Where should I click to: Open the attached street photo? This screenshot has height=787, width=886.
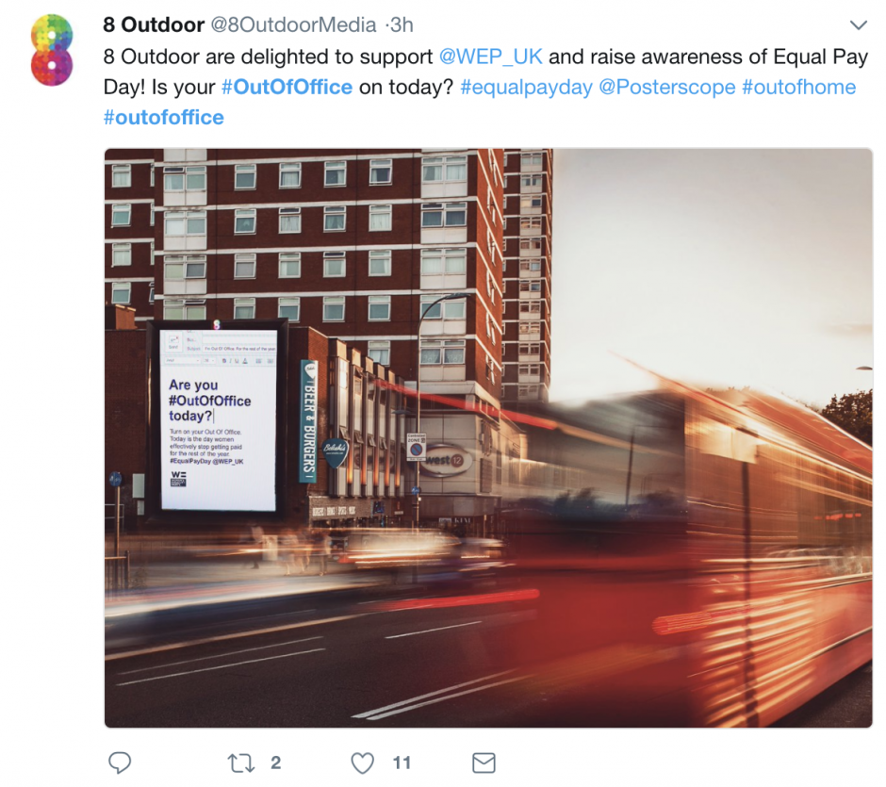(x=488, y=438)
